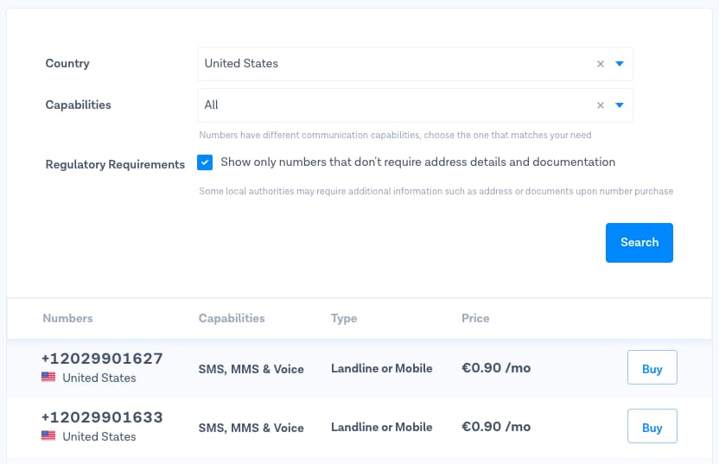This screenshot has height=464, width=719.
Task: Click the 'Show only numbers' checkbox label
Action: point(417,162)
